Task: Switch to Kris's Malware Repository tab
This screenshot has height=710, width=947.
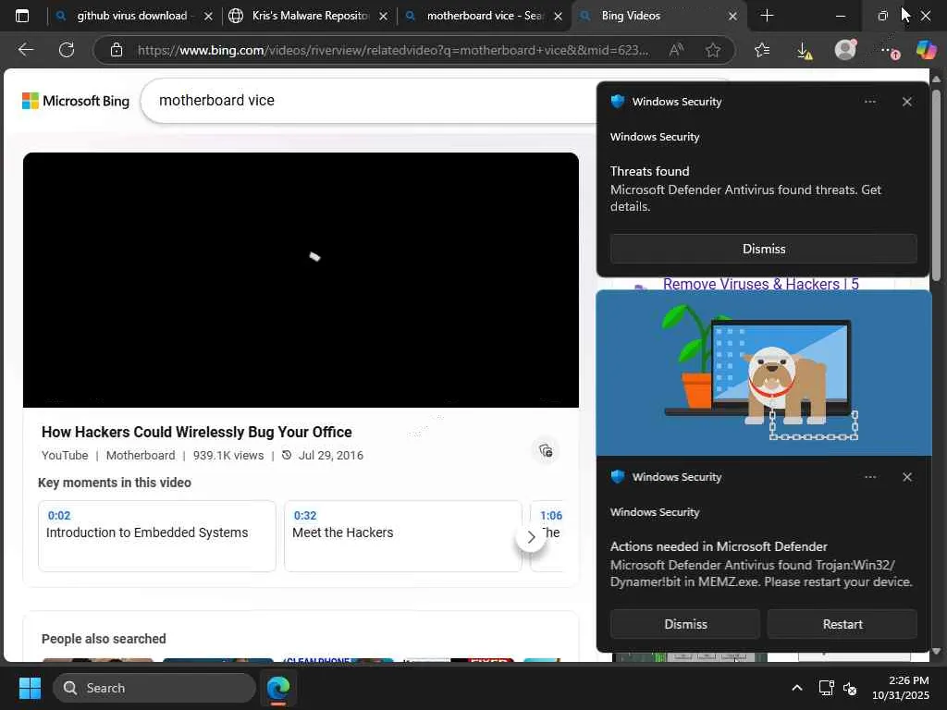Action: point(310,16)
